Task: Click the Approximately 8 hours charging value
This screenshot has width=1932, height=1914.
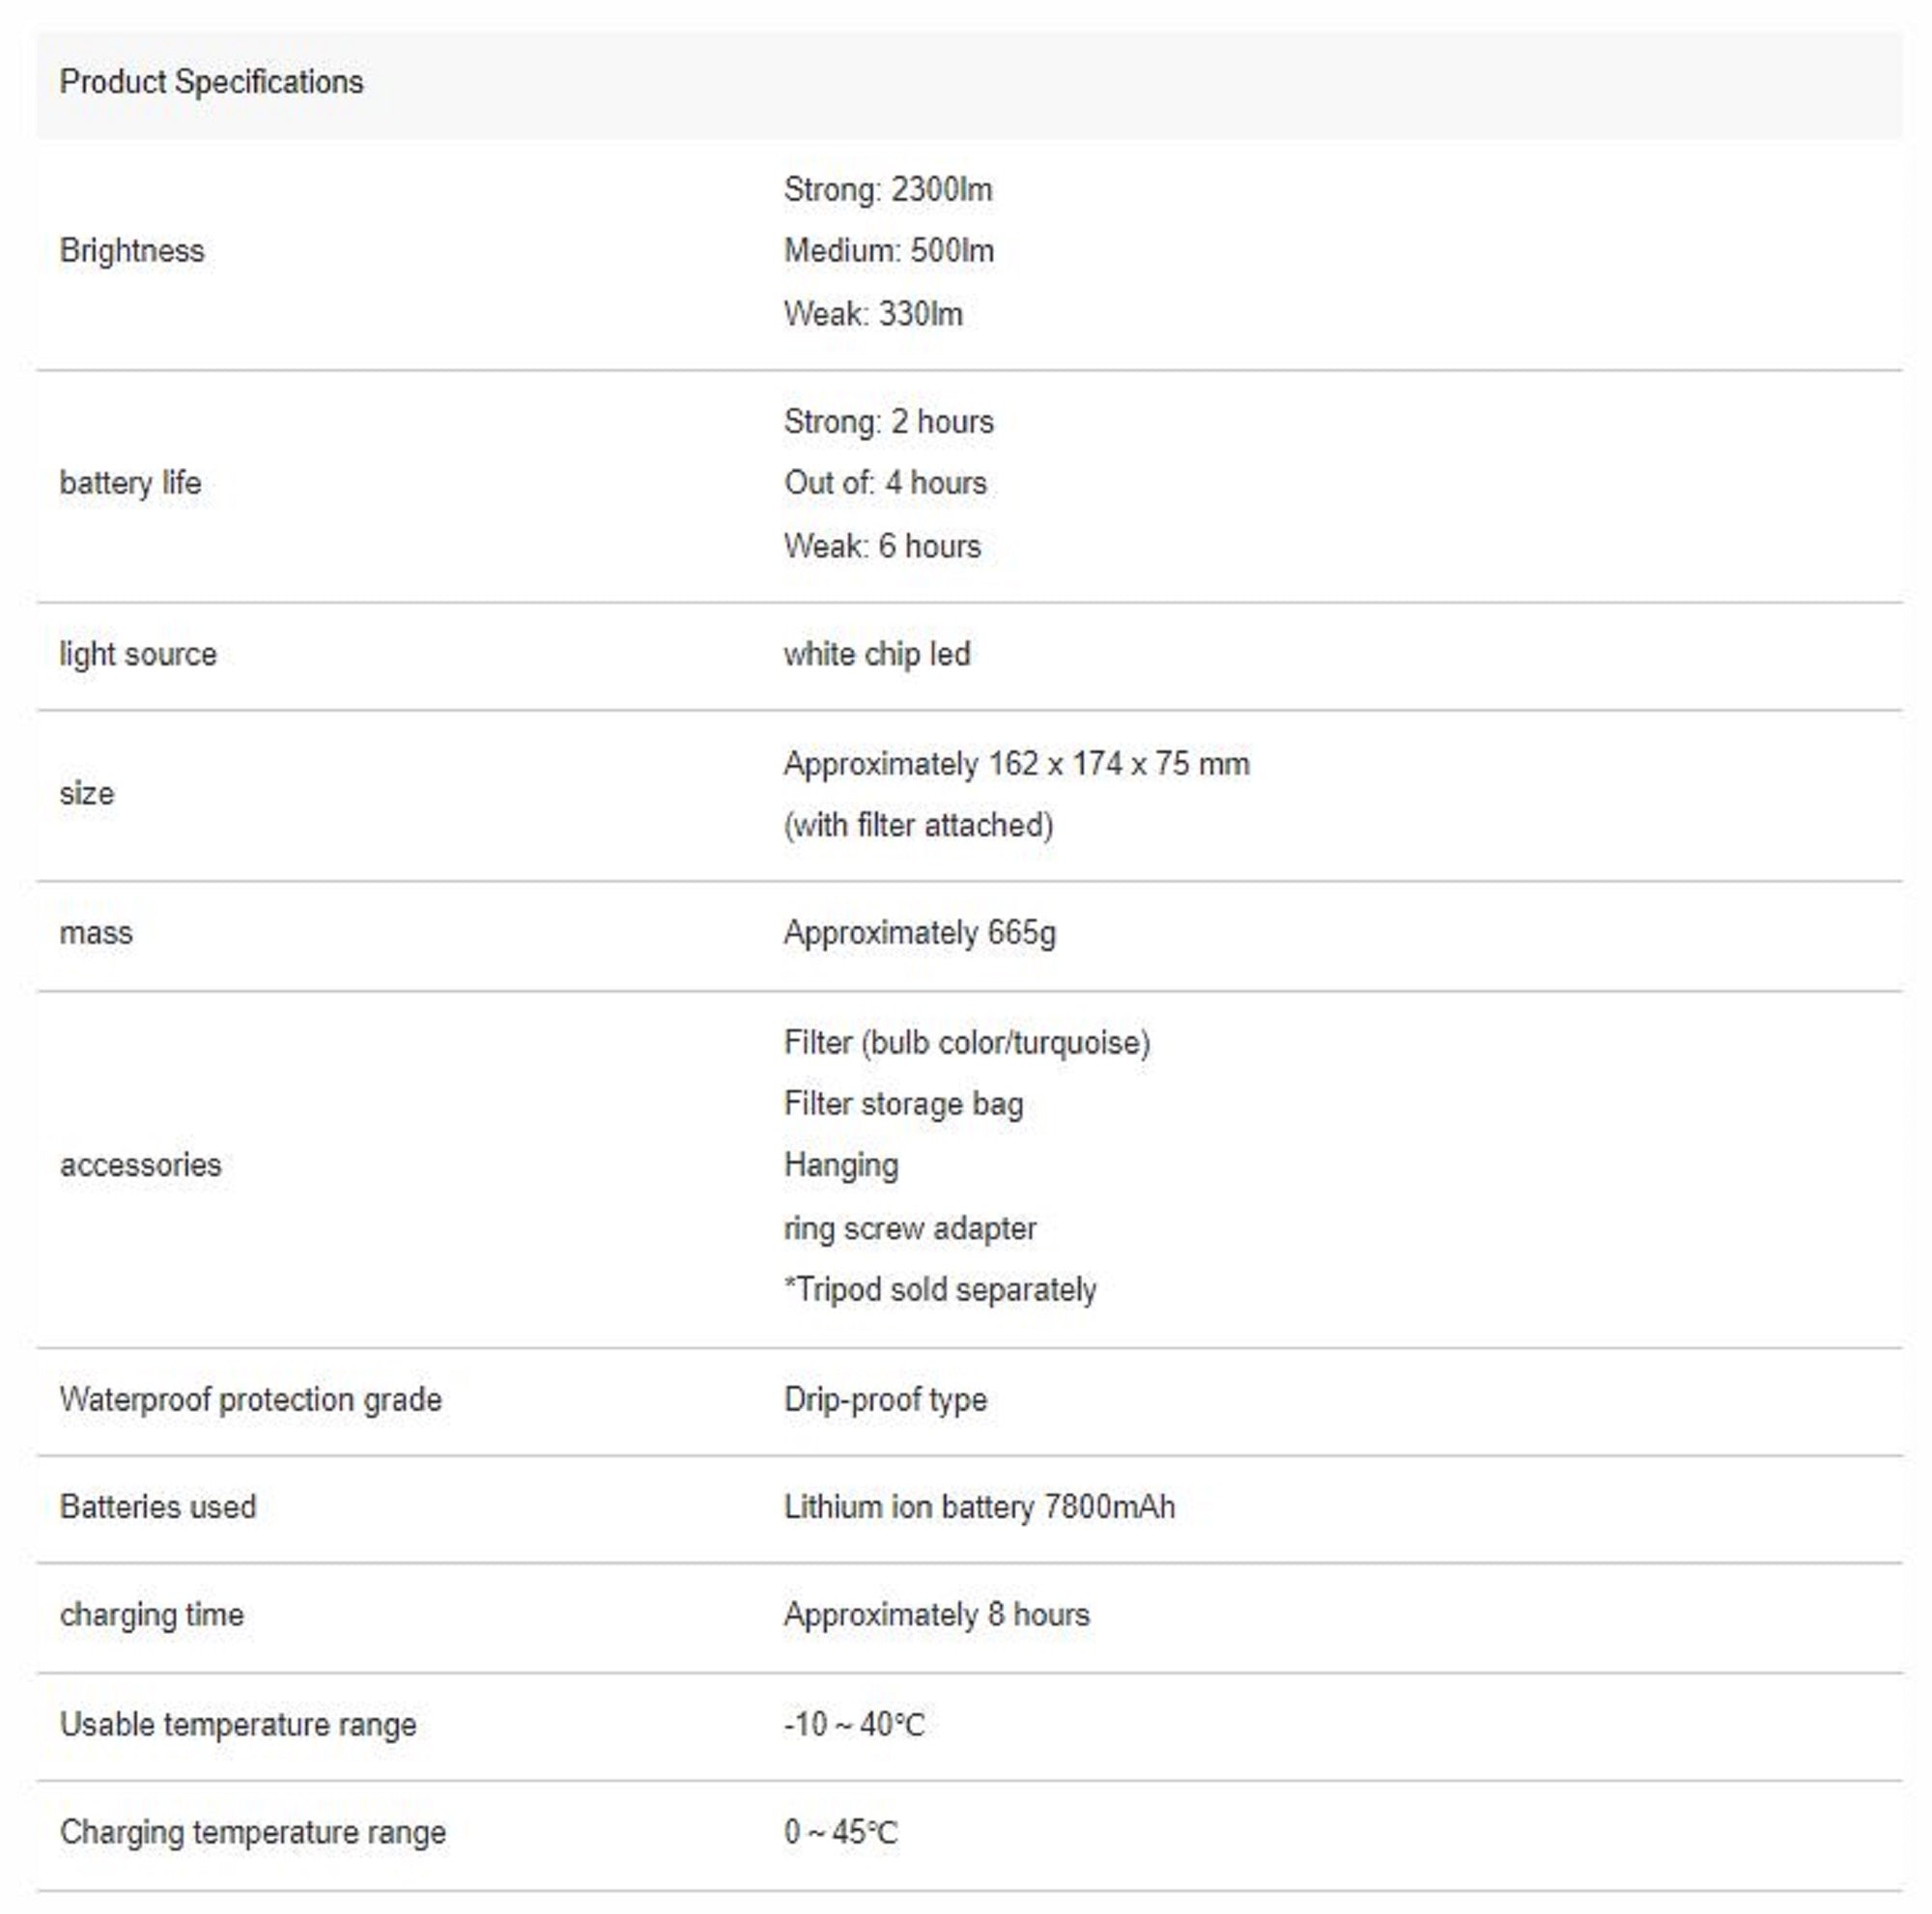Action: click(x=936, y=1616)
